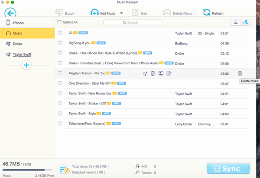The height and width of the screenshot is (178, 260).
Task: Tick checkbox for Taylor Swift - Style
Action: 60,114
